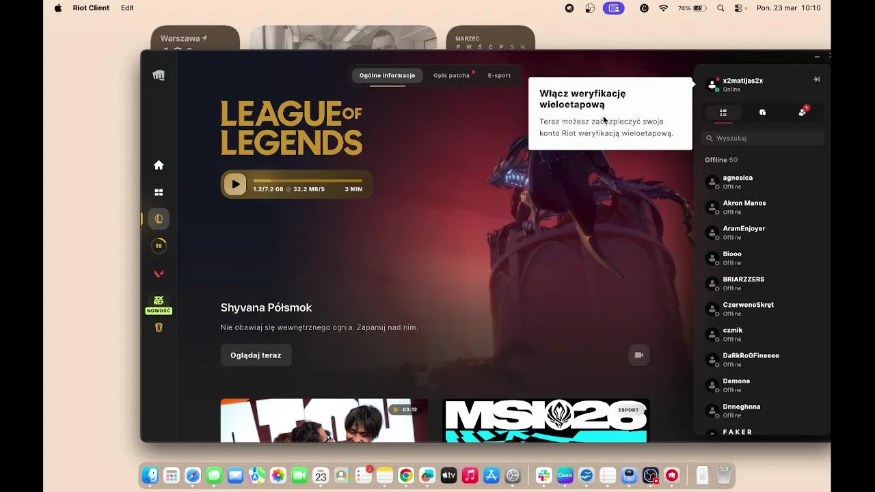875x492 pixels.
Task: Select friend BRIARZZERS in the list
Action: [x=764, y=284]
